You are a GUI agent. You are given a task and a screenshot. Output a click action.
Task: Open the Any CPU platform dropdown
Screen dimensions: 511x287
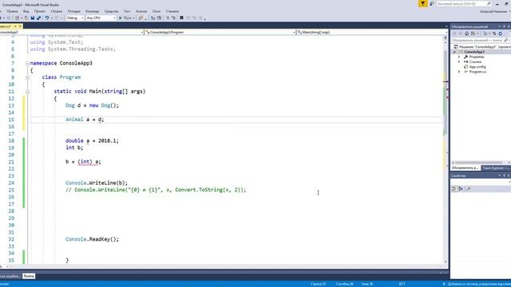[101, 18]
